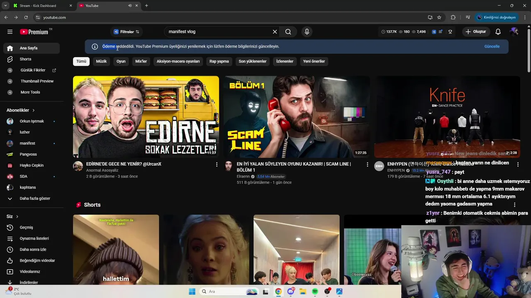Open Beğendiğim videolar
Viewport: 531px width, 298px height.
(32, 261)
